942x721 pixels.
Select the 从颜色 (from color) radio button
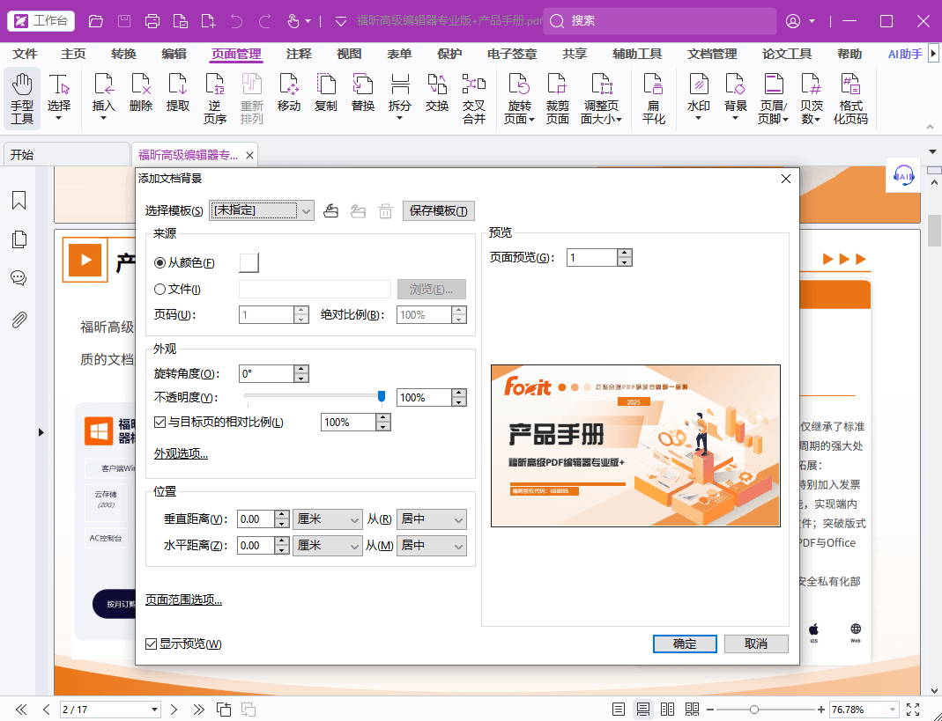tap(159, 263)
